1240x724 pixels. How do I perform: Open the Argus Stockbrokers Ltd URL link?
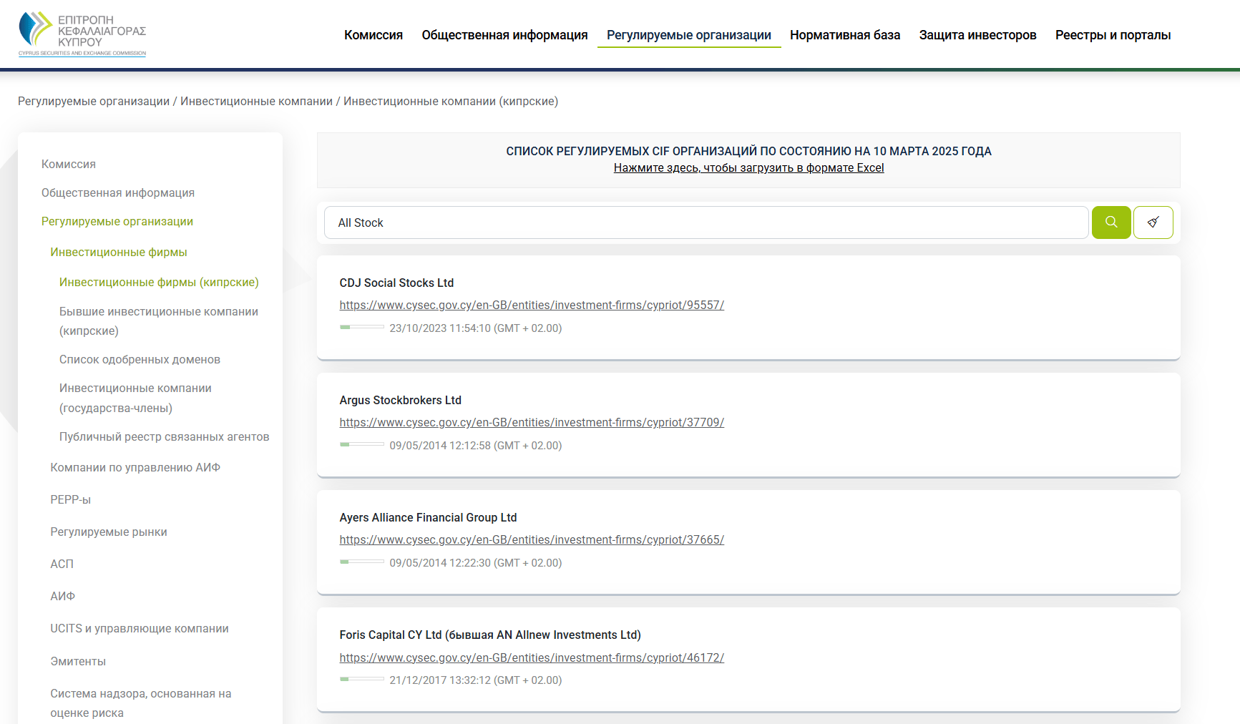tap(532, 423)
